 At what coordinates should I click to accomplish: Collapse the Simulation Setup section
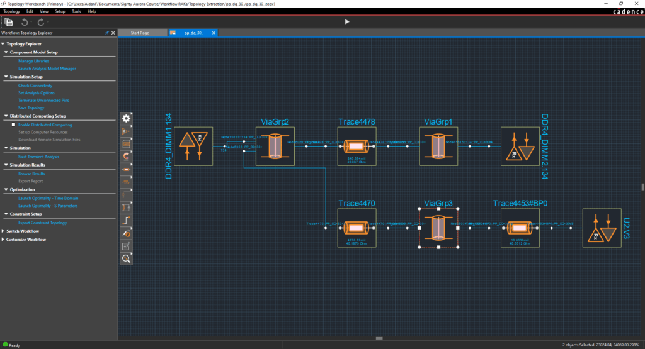tap(6, 77)
